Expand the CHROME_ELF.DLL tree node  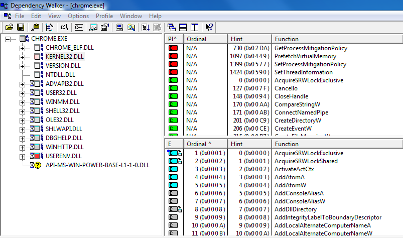pyautogui.click(x=23, y=48)
